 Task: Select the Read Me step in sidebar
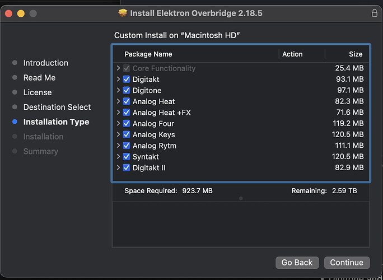pyautogui.click(x=39, y=78)
